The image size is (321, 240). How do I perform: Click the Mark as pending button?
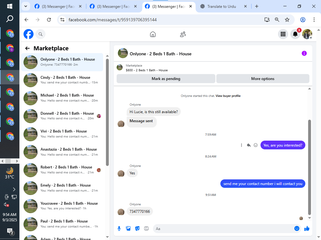coord(166,78)
